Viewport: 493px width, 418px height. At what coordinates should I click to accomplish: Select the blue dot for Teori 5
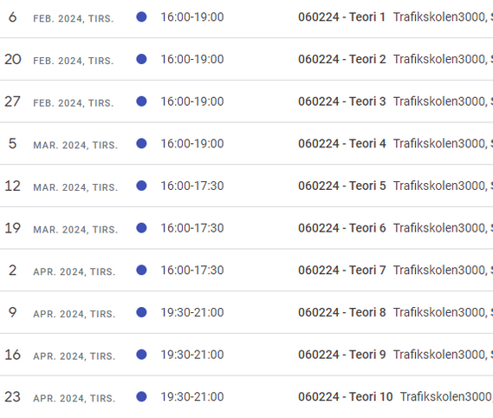pos(141,186)
